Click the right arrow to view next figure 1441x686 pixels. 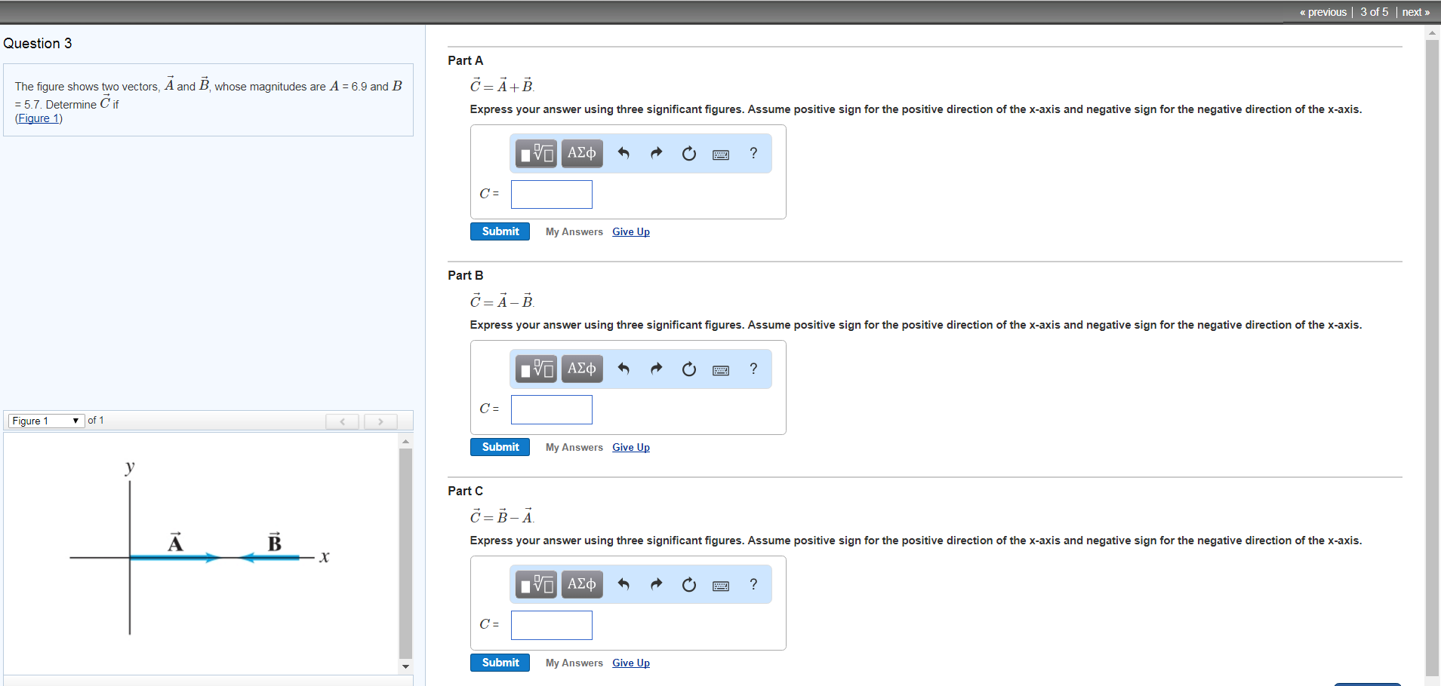380,421
